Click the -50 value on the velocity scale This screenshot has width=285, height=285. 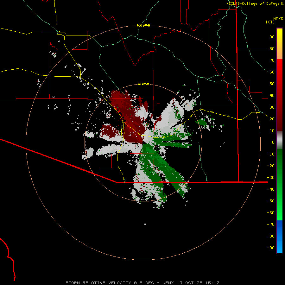pos(271,201)
